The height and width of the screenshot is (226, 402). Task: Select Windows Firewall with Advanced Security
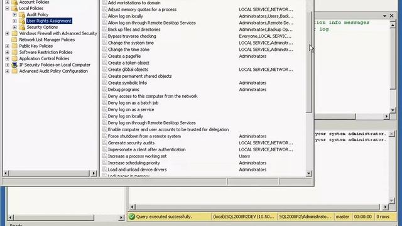point(58,33)
